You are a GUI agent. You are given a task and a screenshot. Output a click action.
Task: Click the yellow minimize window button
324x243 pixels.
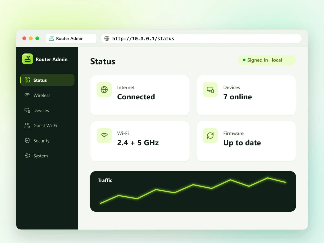[31, 38]
